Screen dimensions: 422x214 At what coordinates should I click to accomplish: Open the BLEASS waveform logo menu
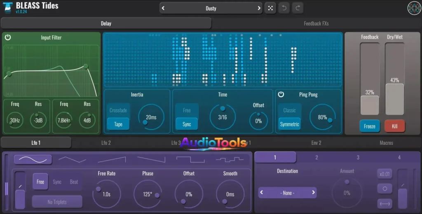(414, 8)
